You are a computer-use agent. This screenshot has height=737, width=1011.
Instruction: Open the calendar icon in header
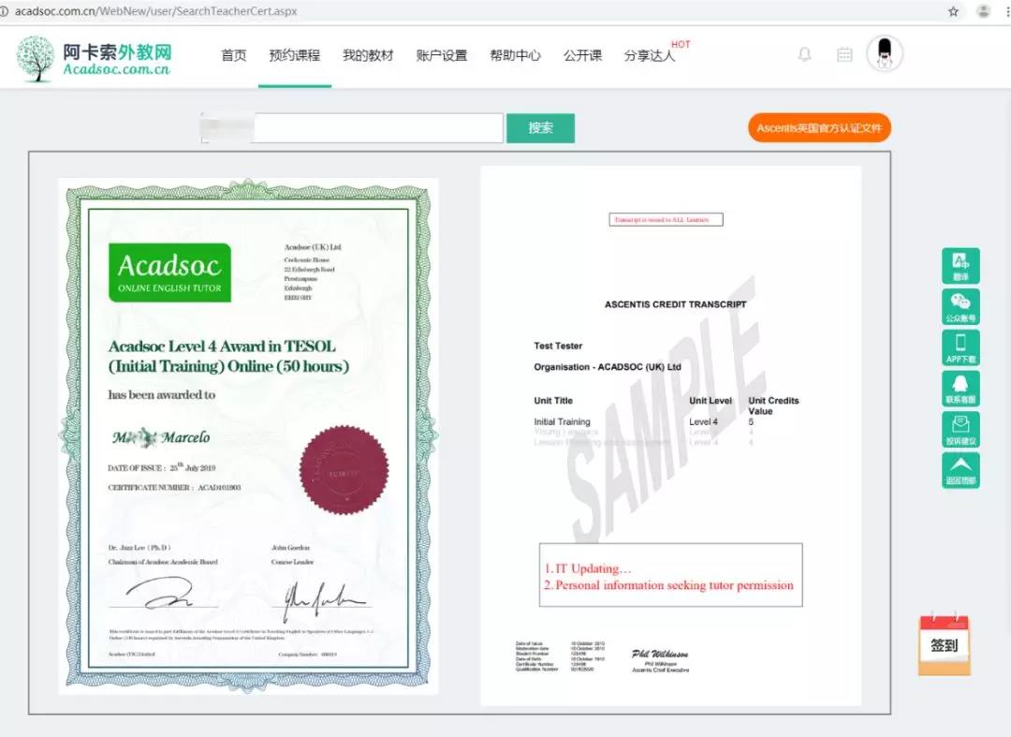844,55
